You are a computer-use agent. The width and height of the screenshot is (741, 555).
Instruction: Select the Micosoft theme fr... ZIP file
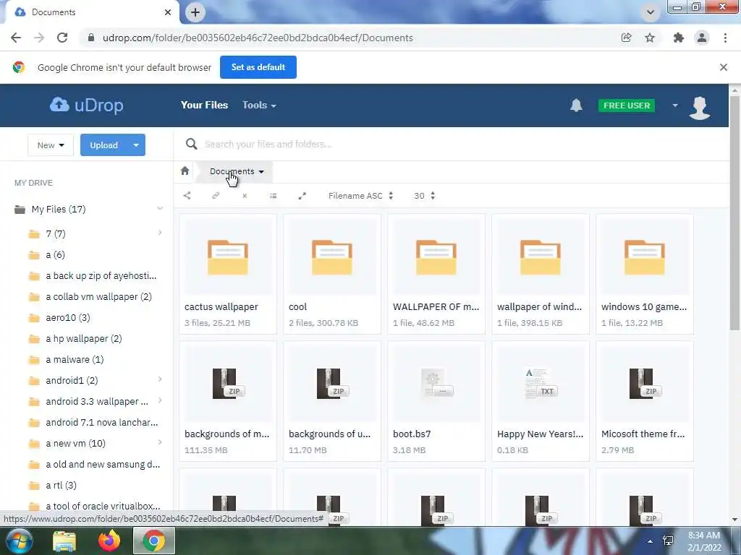645,401
